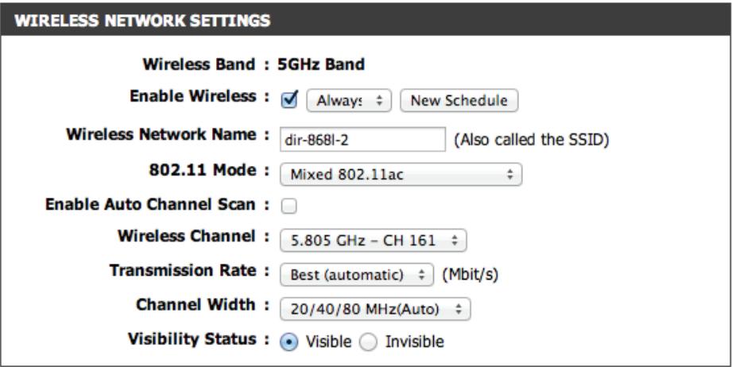Click the Wireless Network Name label
The image size is (732, 367).
pos(161,134)
